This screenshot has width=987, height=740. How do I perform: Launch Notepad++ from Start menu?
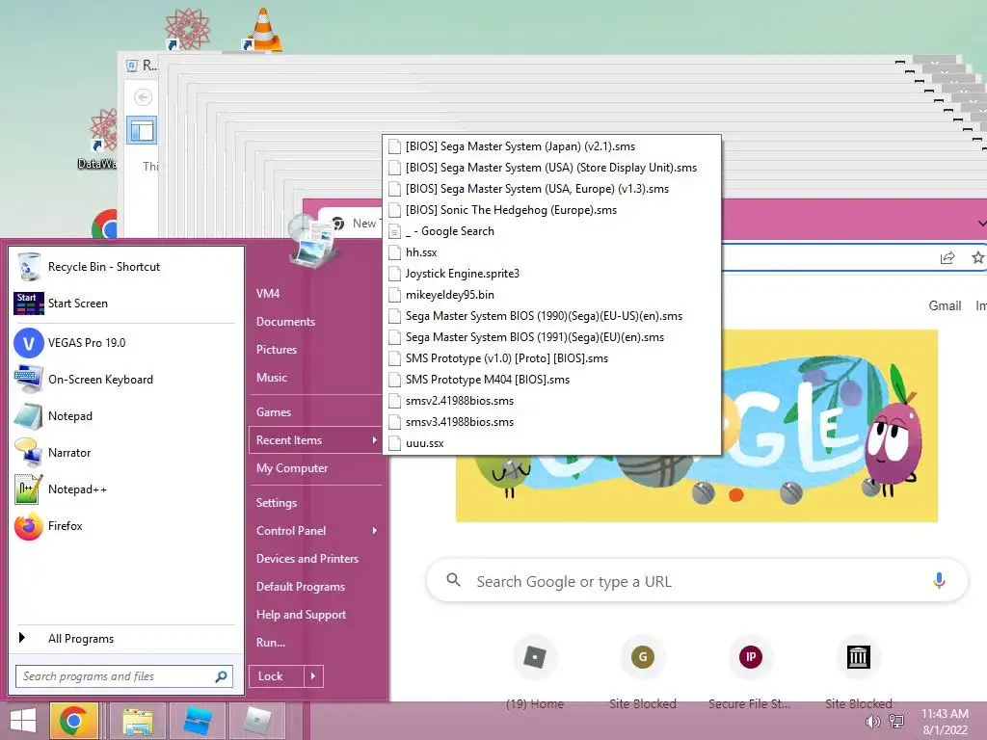pos(124,489)
